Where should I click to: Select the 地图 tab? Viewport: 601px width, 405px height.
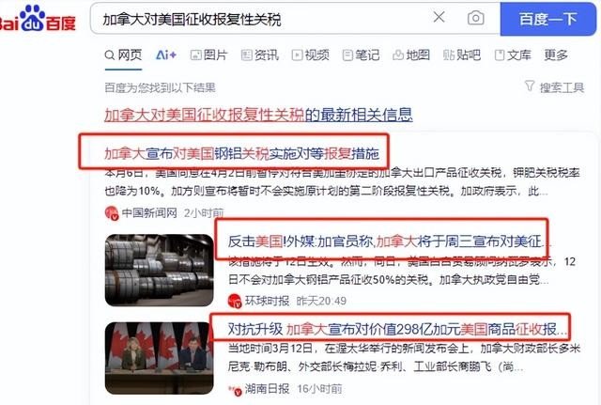411,55
